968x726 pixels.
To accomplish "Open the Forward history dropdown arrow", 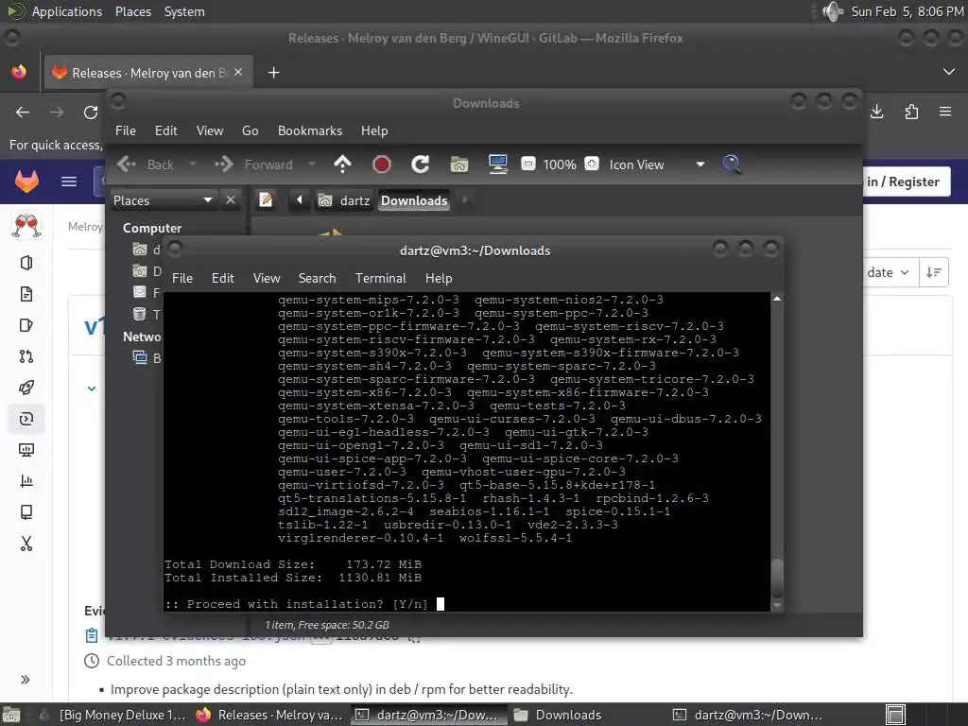I will 312,164.
